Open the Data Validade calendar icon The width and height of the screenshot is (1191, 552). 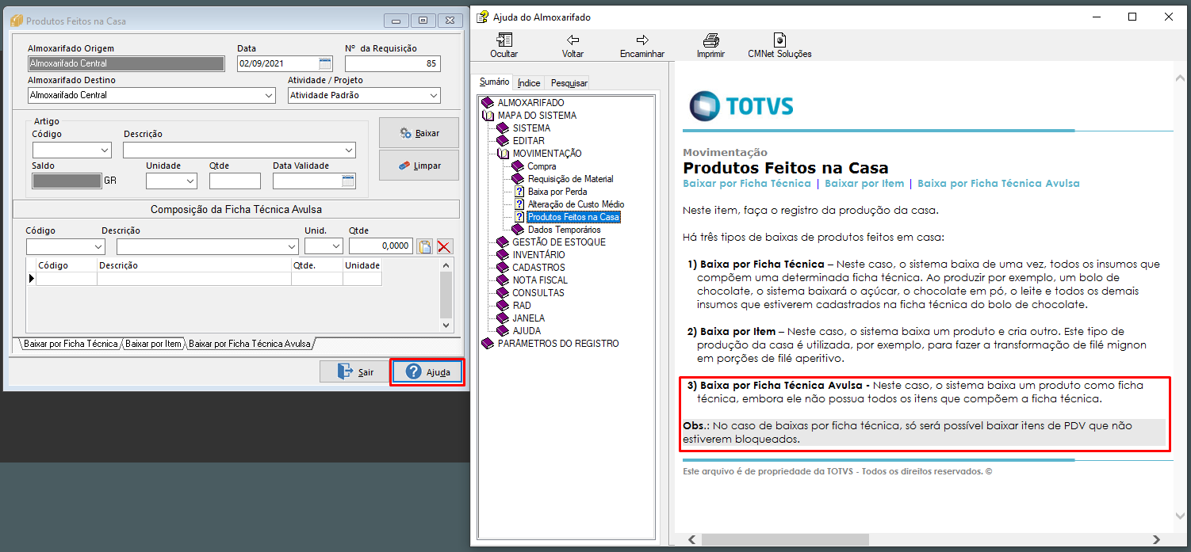(x=348, y=181)
